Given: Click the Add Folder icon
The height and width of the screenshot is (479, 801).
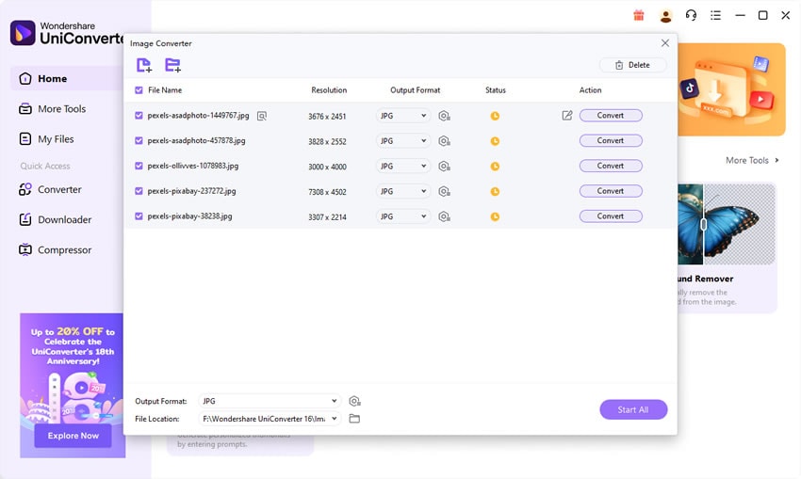Looking at the screenshot, I should tap(172, 65).
